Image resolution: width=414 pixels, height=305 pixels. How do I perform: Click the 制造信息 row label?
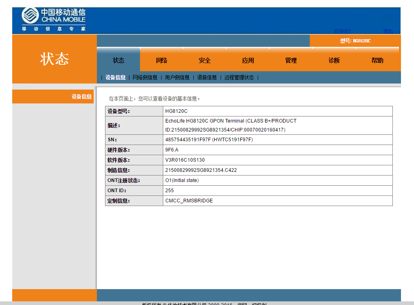pos(118,170)
